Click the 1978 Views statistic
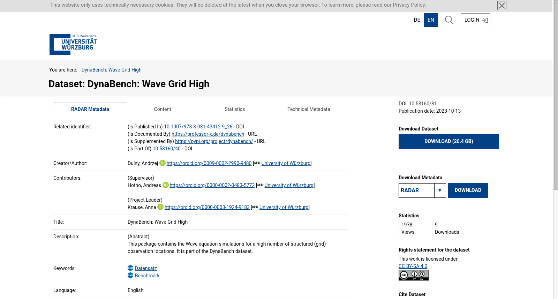 pos(408,228)
